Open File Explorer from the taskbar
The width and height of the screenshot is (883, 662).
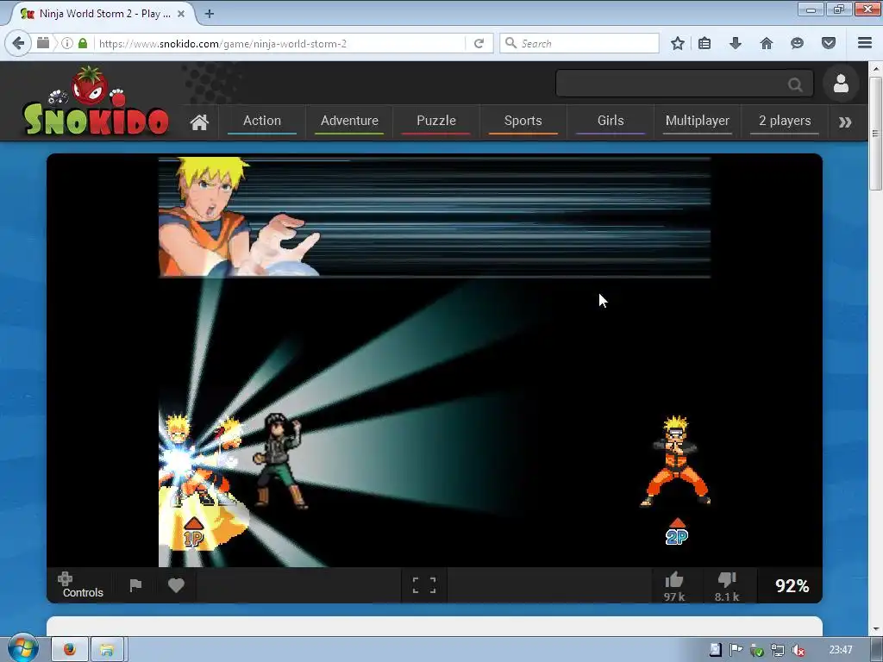[x=107, y=650]
